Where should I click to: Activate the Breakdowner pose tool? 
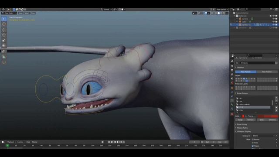coord(4,62)
